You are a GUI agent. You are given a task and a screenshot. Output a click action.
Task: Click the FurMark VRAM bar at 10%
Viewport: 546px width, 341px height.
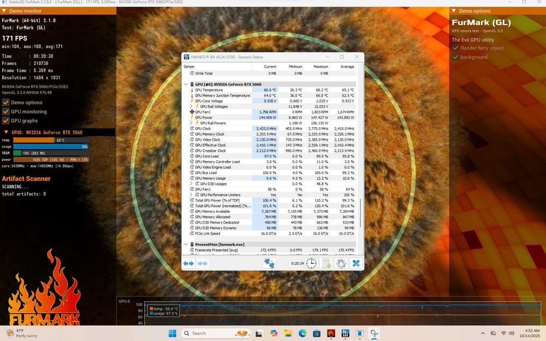[51, 153]
